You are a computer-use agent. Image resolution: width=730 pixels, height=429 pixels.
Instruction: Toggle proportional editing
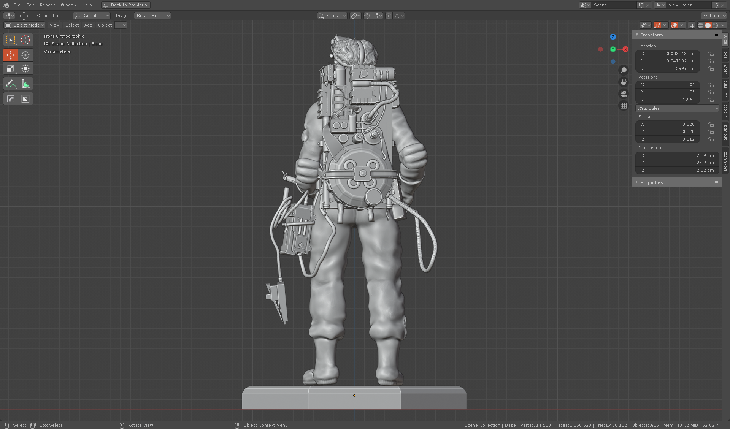tap(389, 16)
